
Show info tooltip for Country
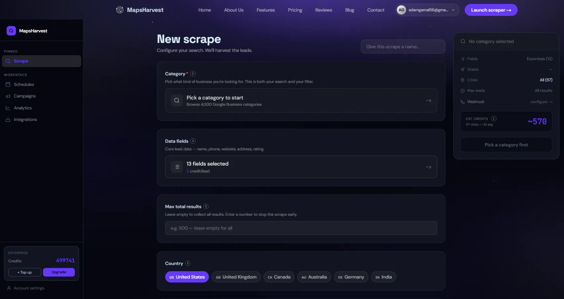click(188, 263)
